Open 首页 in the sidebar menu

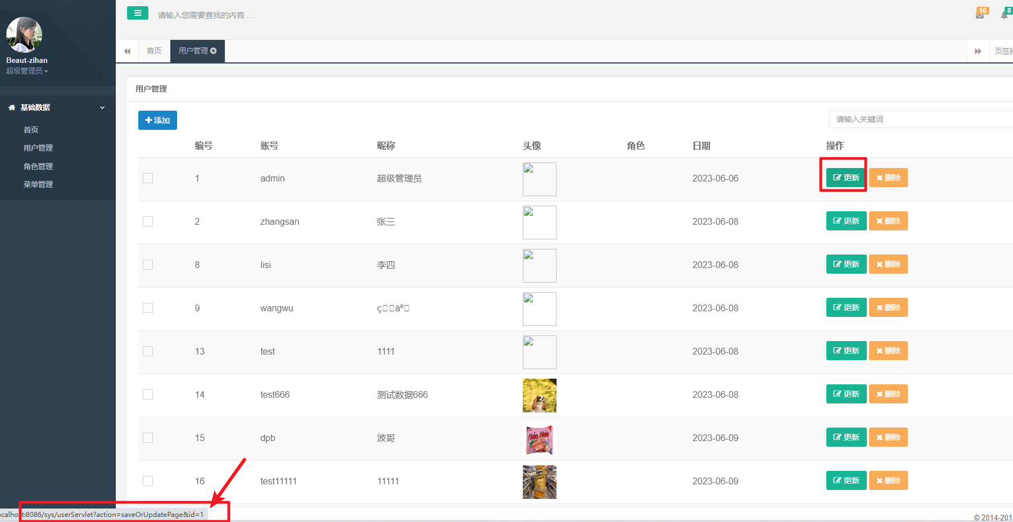31,130
